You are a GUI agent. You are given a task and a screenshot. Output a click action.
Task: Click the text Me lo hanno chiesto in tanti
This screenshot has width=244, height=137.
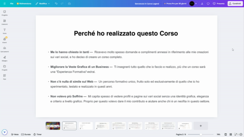(70, 52)
